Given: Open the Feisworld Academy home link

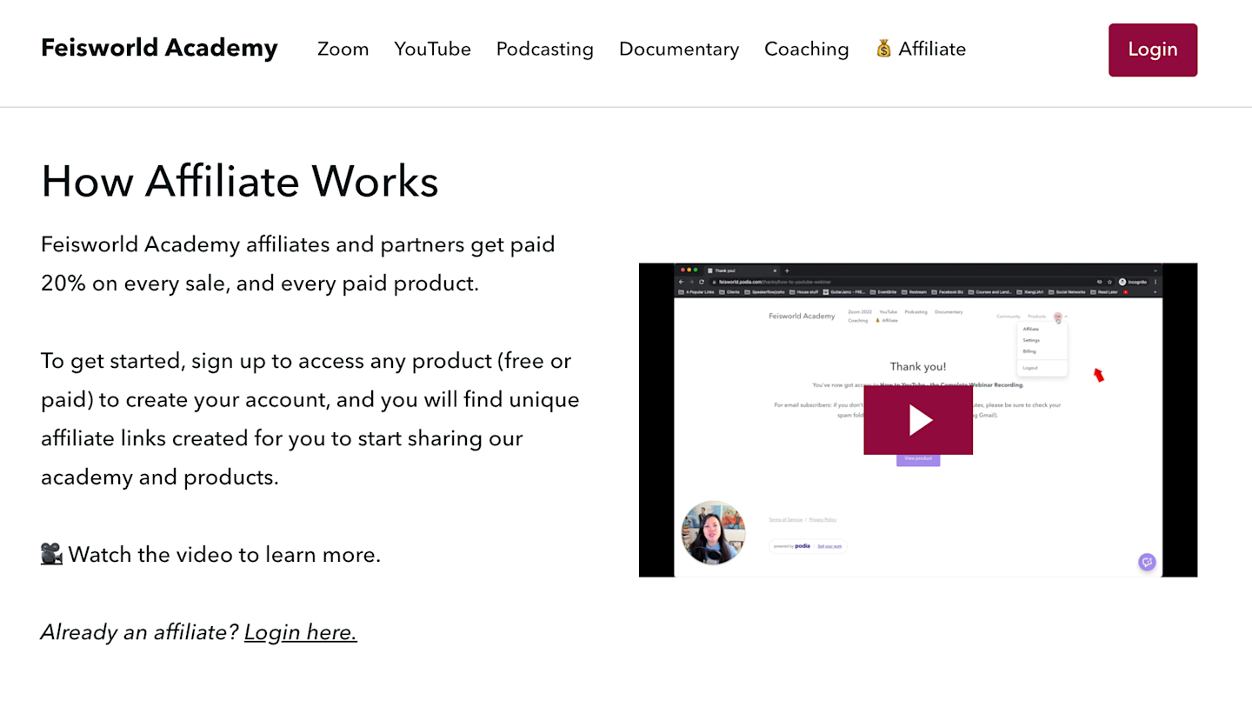Looking at the screenshot, I should 159,48.
